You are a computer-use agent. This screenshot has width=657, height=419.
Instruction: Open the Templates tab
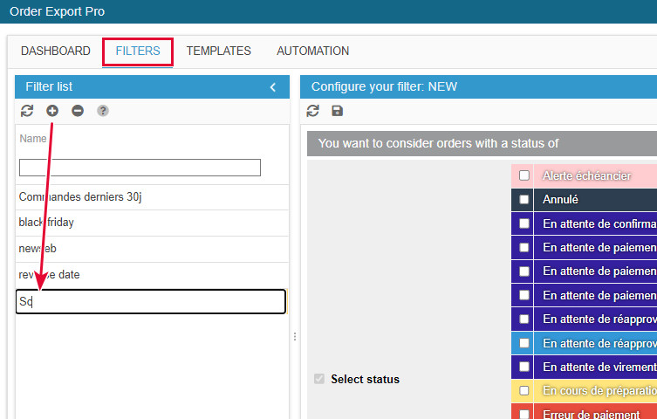(x=218, y=52)
